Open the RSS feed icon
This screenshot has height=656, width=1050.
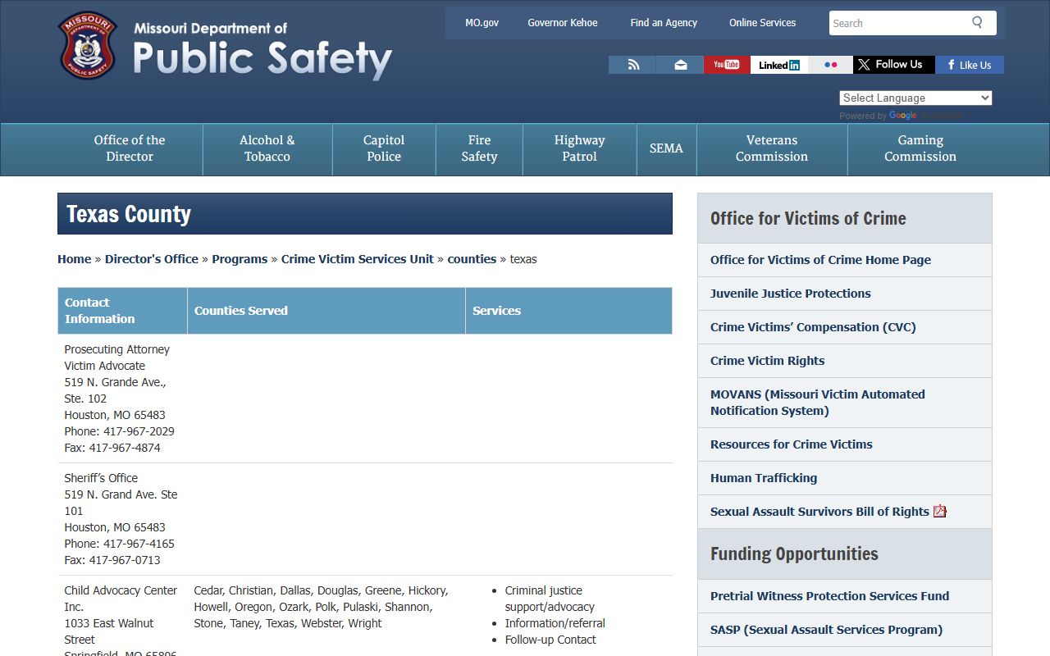632,65
